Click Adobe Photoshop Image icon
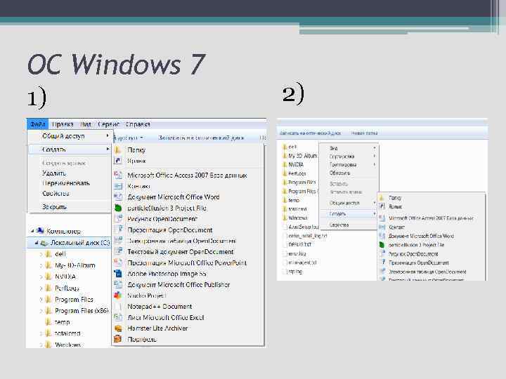 coord(118,274)
